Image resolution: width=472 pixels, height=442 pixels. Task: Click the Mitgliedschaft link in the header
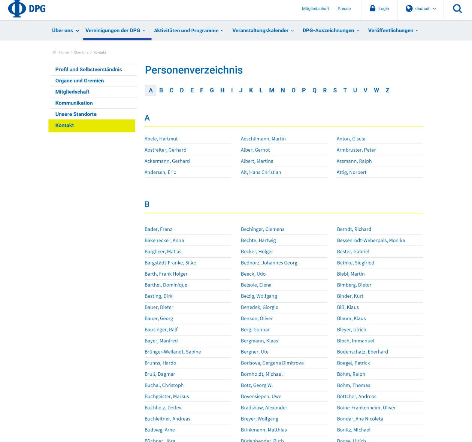pos(315,9)
